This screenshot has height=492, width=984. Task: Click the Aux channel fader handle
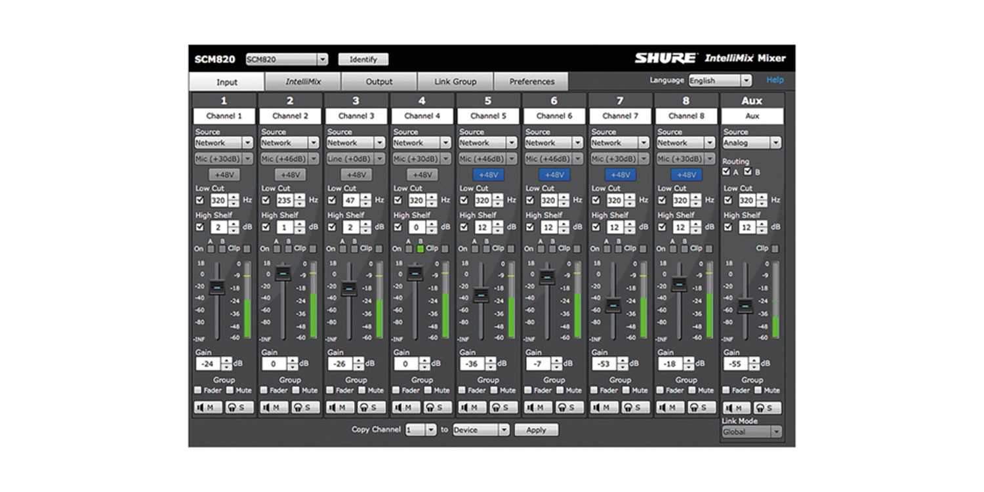(x=745, y=306)
